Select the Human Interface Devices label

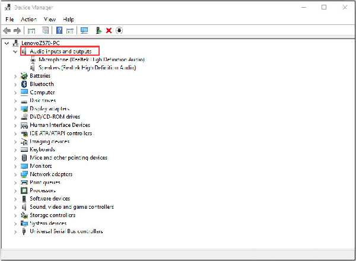60,125
